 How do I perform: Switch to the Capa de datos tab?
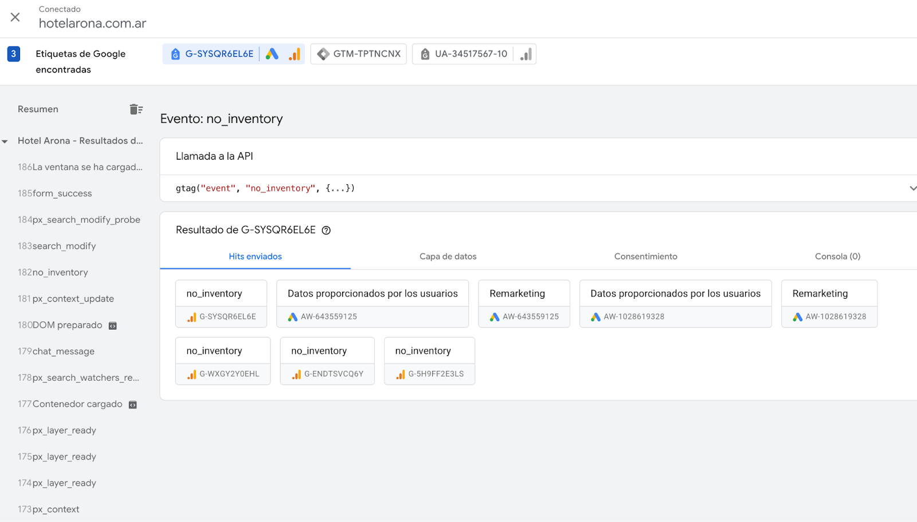pyautogui.click(x=448, y=256)
